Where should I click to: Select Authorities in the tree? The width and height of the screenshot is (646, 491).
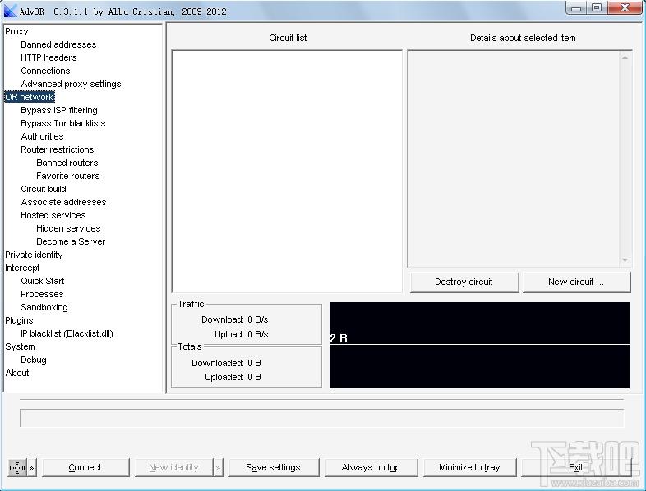pyautogui.click(x=42, y=136)
